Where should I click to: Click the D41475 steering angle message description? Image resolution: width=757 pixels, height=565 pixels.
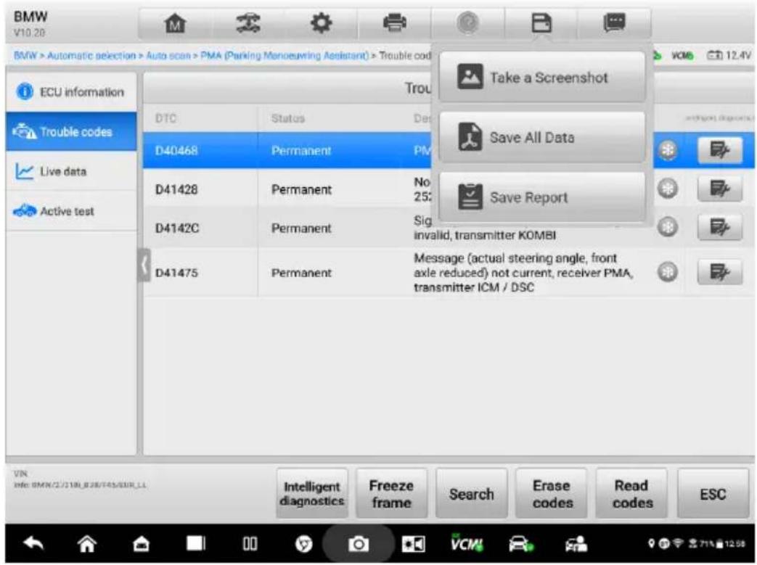coord(523,273)
